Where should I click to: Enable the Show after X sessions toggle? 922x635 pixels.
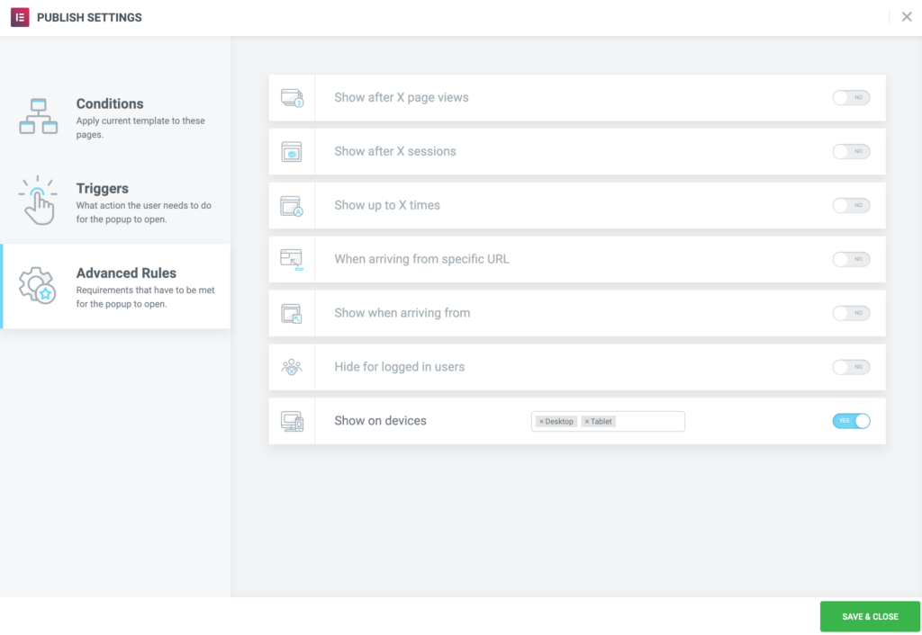[x=851, y=151]
